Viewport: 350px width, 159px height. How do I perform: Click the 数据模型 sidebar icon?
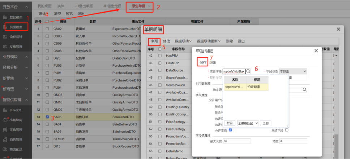pyautogui.click(x=5, y=17)
